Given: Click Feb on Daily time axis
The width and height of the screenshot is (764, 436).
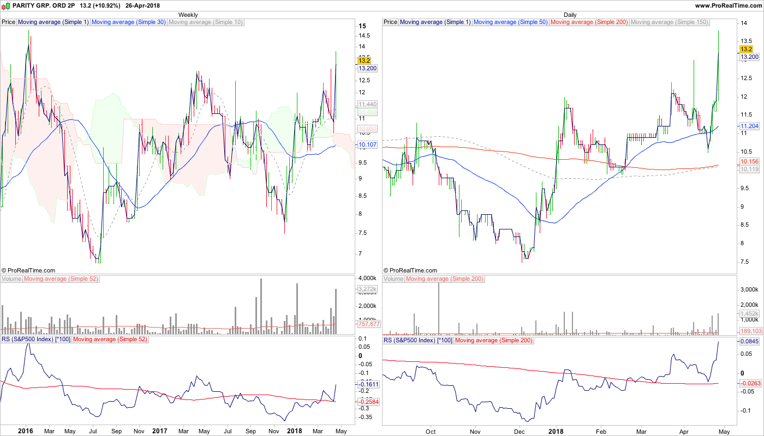Looking at the screenshot, I should 602,431.
